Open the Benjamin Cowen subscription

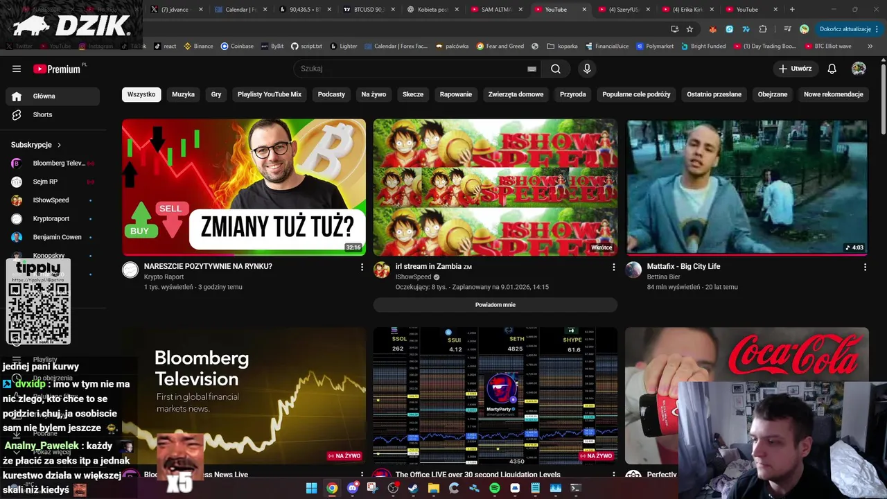[52, 237]
